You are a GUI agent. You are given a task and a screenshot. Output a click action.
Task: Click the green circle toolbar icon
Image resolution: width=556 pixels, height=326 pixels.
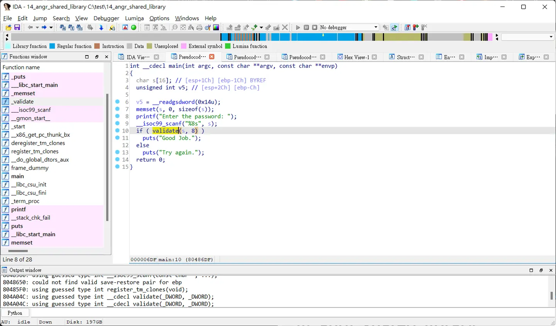coord(134,27)
